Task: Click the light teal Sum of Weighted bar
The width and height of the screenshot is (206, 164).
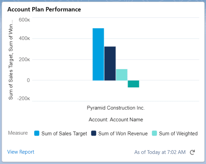Action: 122,75
